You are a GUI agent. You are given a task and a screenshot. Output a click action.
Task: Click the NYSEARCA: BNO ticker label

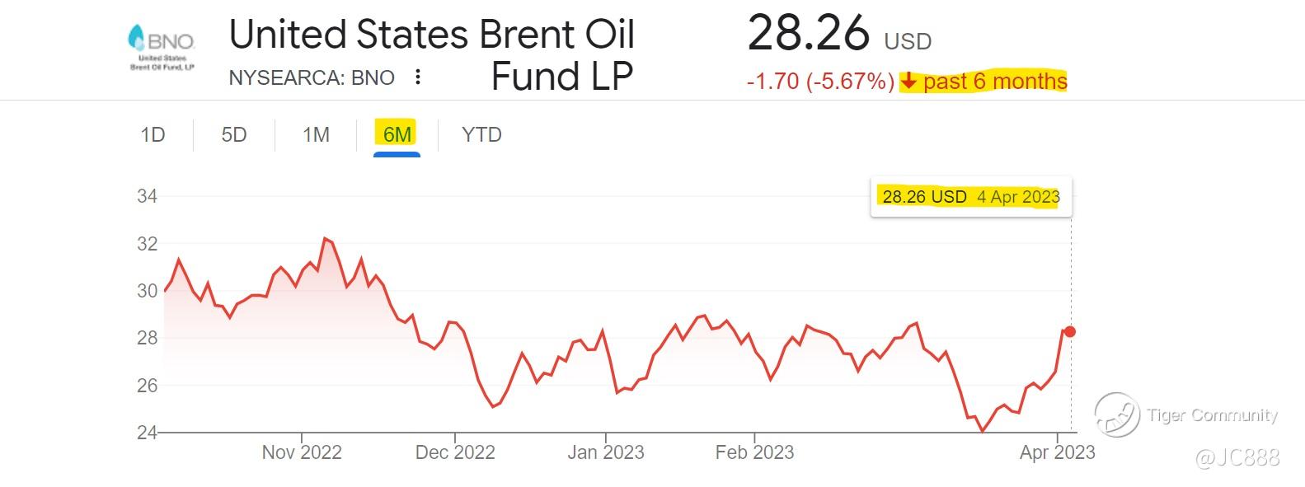[312, 77]
